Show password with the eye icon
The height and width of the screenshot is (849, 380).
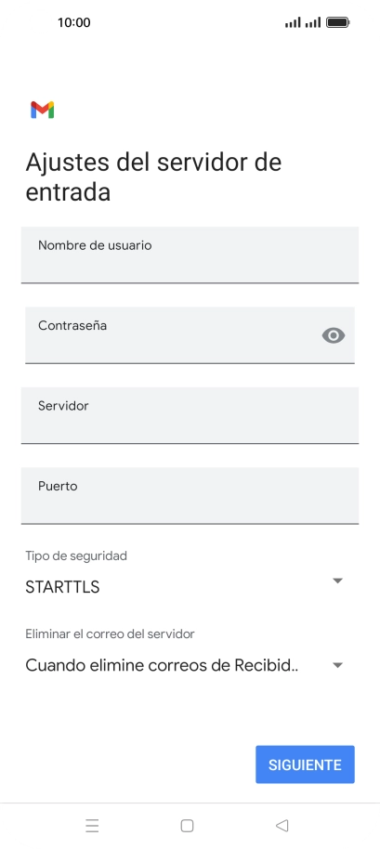(334, 335)
